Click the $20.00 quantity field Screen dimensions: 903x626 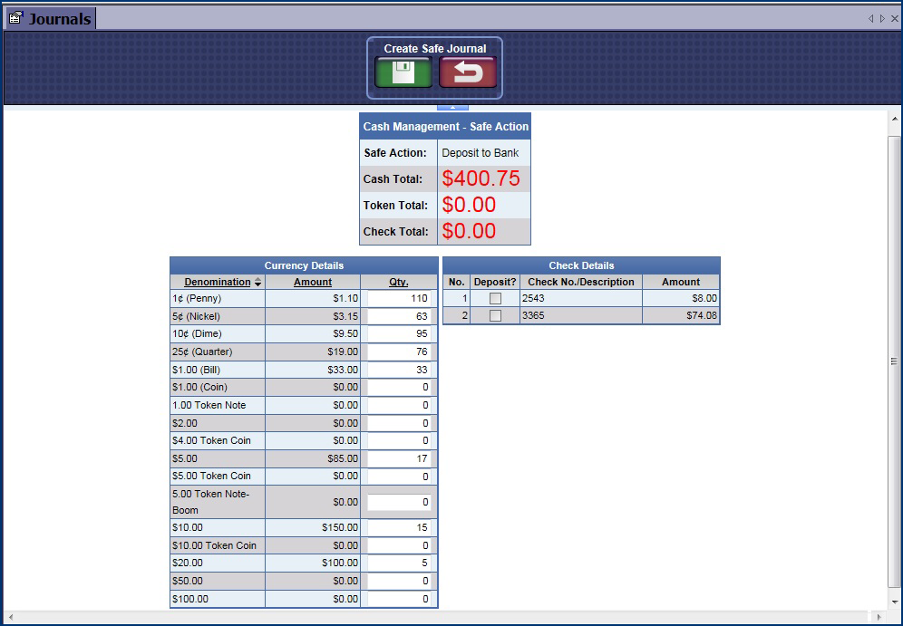pyautogui.click(x=399, y=563)
